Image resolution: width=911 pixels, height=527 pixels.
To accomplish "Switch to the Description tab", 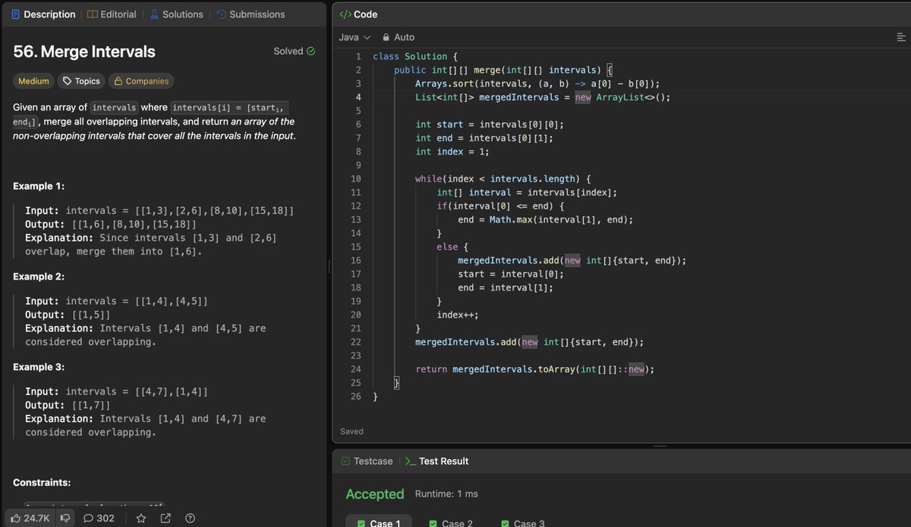I will pos(43,14).
